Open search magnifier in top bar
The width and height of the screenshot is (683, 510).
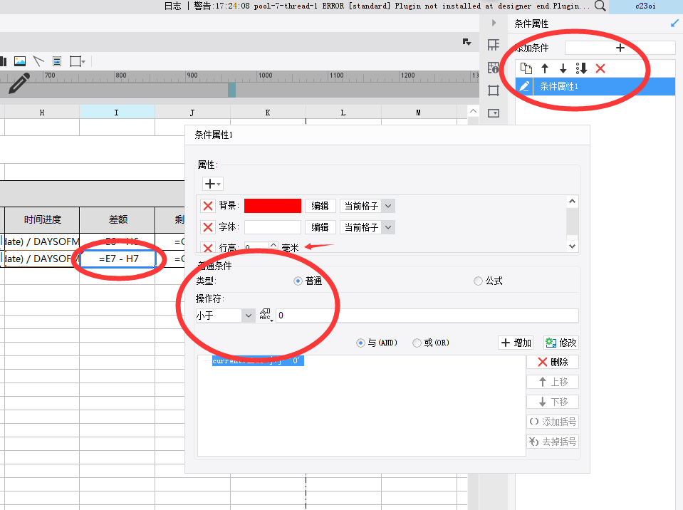tap(600, 6)
